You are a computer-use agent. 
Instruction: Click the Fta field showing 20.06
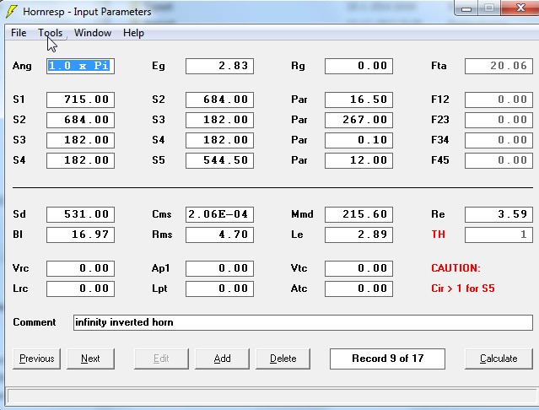click(499, 66)
